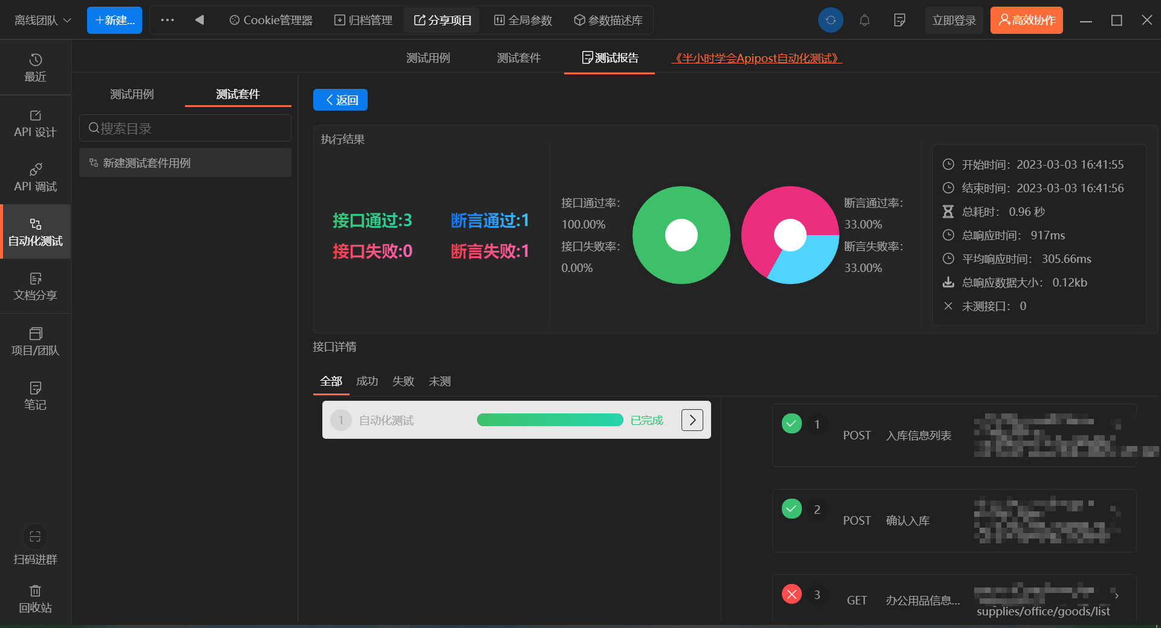This screenshot has width=1161, height=628.
Task: Open the API 调试 sidebar section
Action: [x=35, y=178]
